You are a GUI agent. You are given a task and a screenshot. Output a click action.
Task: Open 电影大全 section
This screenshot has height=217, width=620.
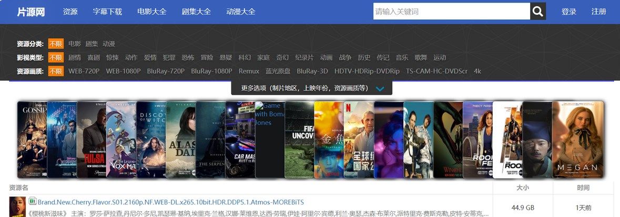click(x=152, y=12)
